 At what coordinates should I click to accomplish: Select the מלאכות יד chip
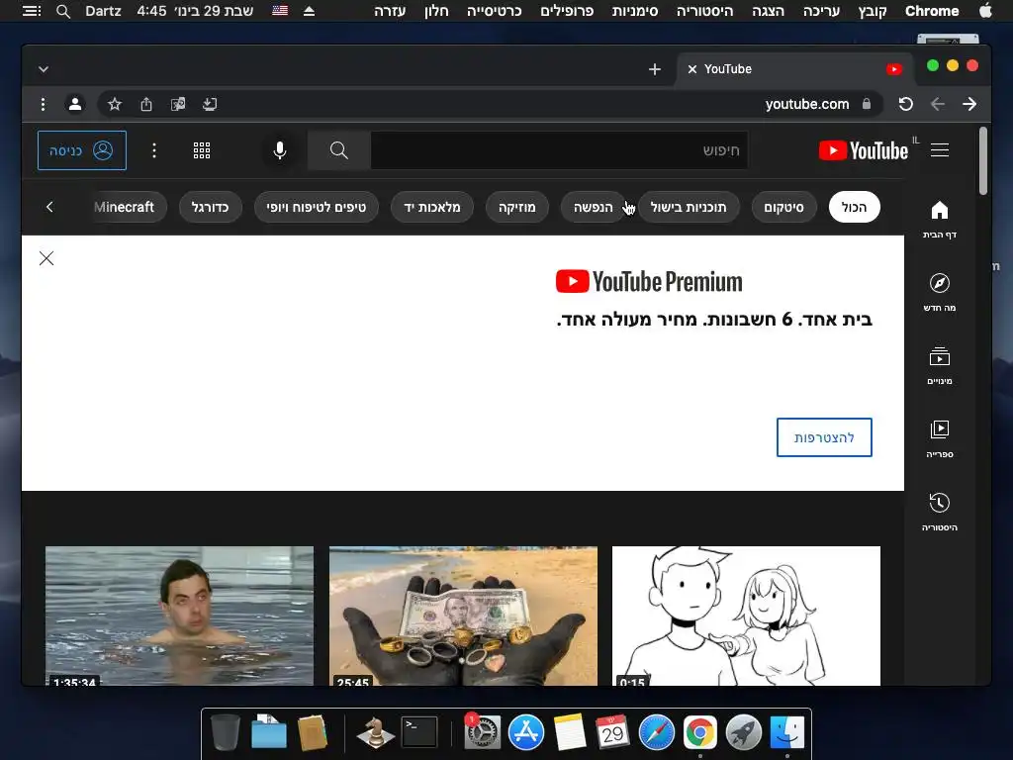[x=431, y=207]
